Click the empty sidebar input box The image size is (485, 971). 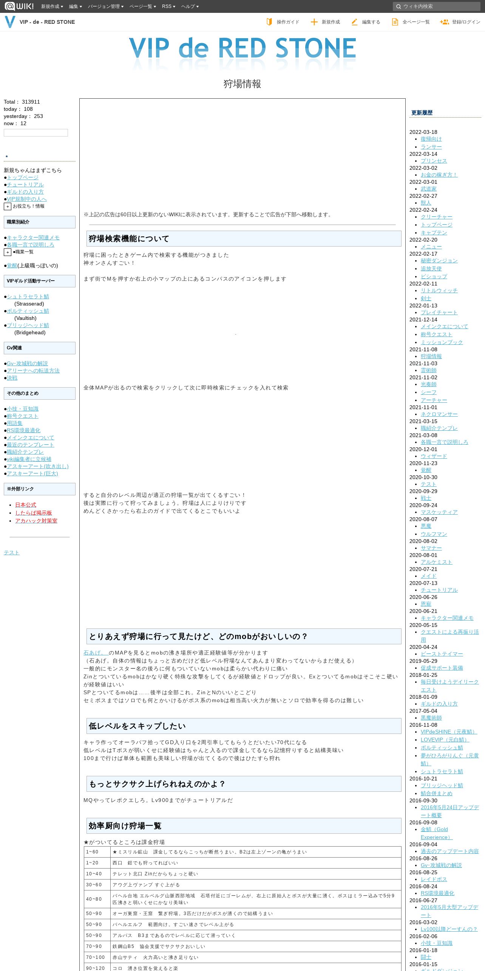36,133
